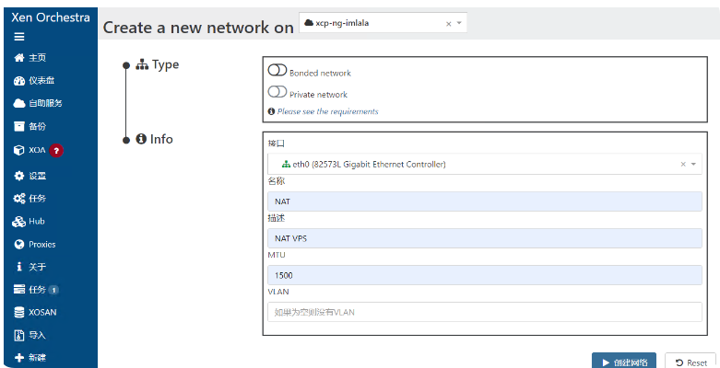Open the 设置 settings section
720x368 pixels.
[38, 176]
